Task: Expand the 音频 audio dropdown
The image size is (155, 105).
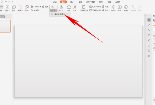Action: coord(113,8)
